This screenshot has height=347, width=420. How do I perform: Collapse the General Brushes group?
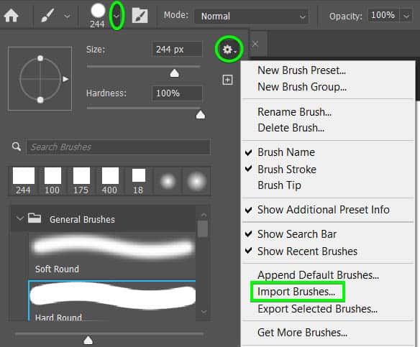pyautogui.click(x=19, y=218)
